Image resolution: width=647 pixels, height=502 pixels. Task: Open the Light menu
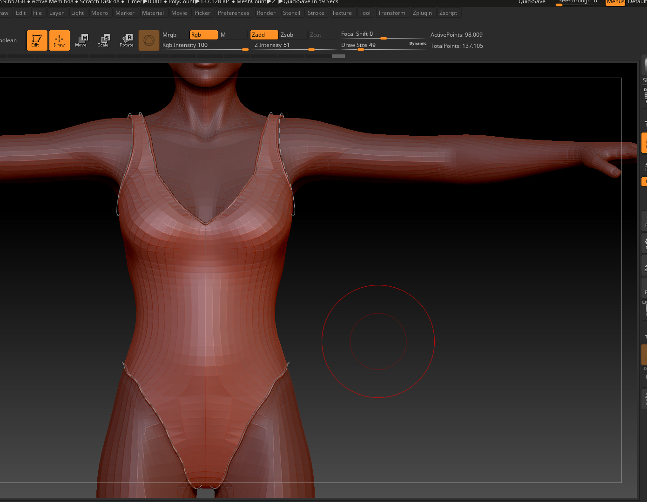(77, 13)
